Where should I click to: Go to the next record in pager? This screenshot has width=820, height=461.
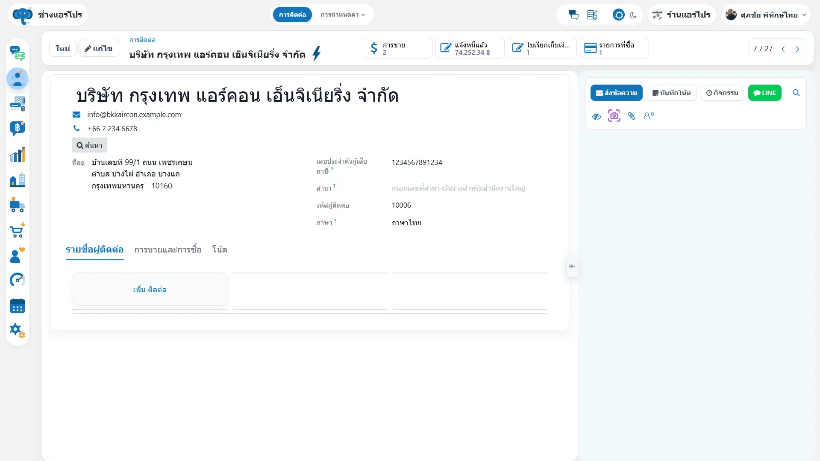point(797,49)
